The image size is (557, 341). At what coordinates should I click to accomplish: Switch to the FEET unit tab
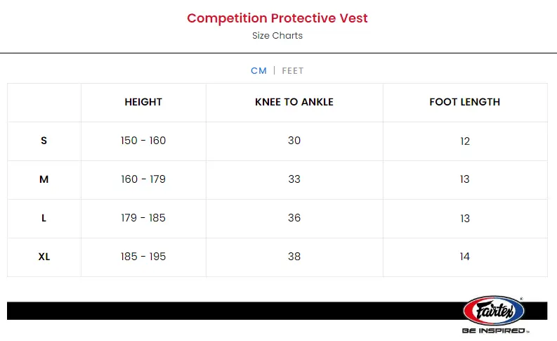[293, 71]
